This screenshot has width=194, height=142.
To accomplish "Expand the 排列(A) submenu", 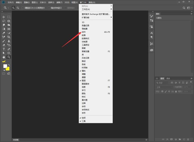I will pyautogui.click(x=96, y=6).
